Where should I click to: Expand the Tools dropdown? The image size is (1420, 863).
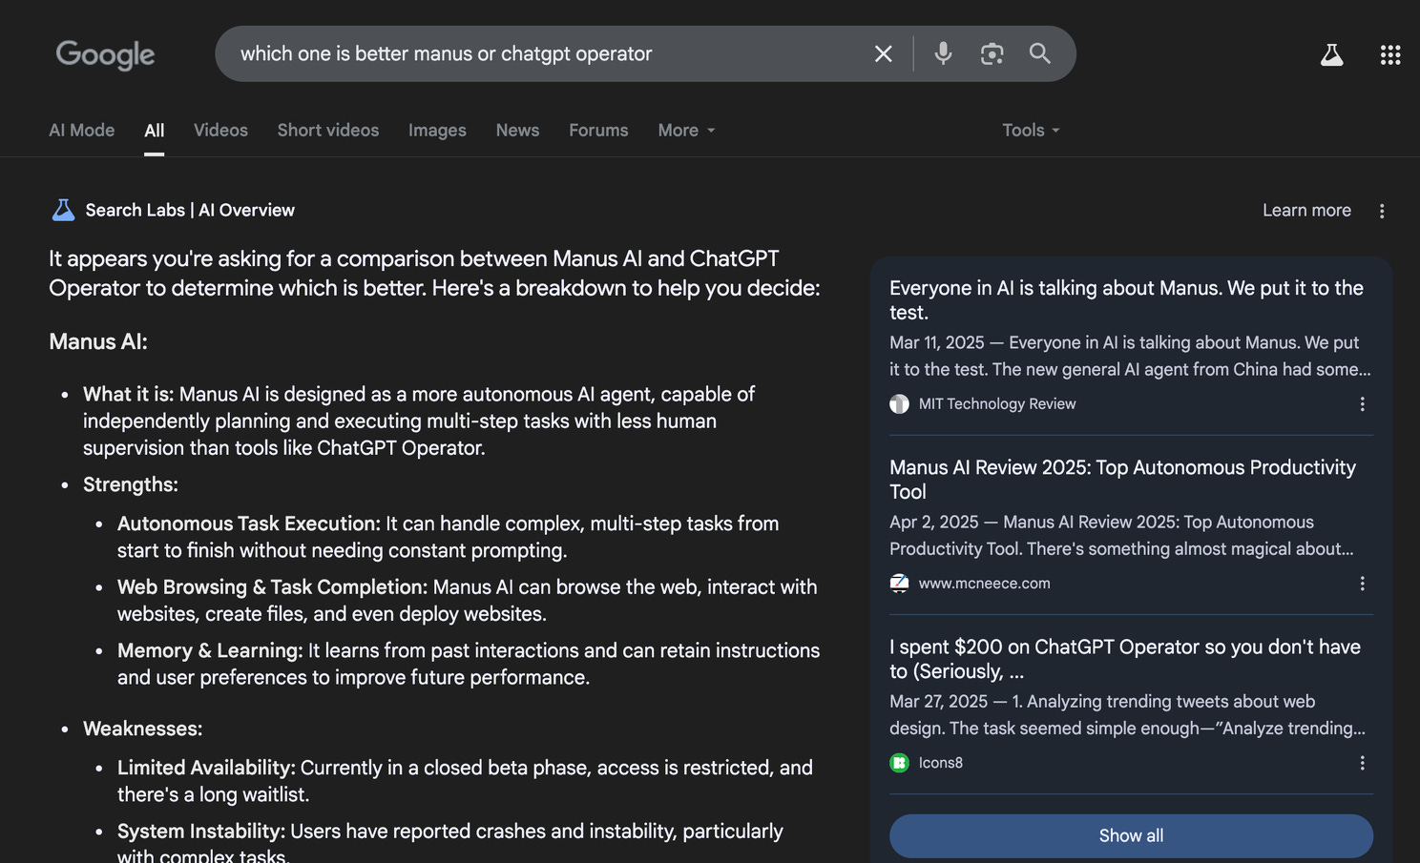pyautogui.click(x=1031, y=131)
